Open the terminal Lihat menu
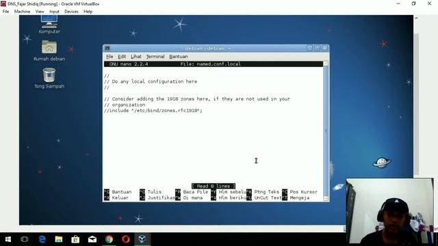 [136, 56]
